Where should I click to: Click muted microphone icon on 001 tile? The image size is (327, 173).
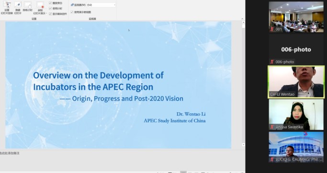click(272, 29)
